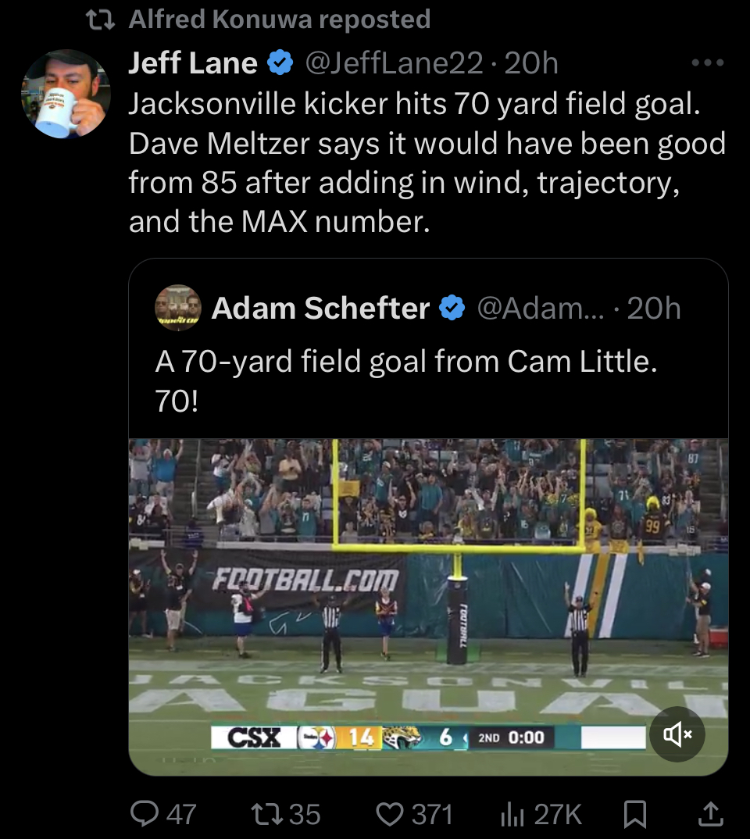Click the Adam Schefter display name

pos(320,309)
